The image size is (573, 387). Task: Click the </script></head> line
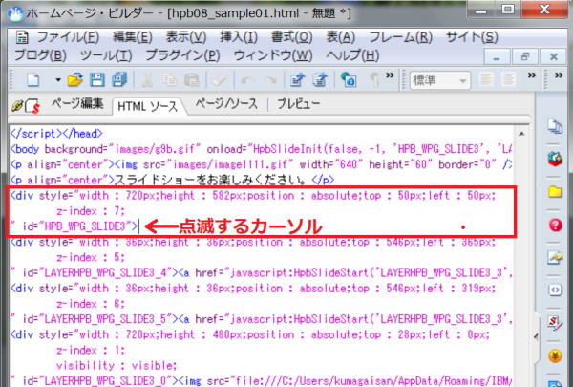click(x=56, y=134)
